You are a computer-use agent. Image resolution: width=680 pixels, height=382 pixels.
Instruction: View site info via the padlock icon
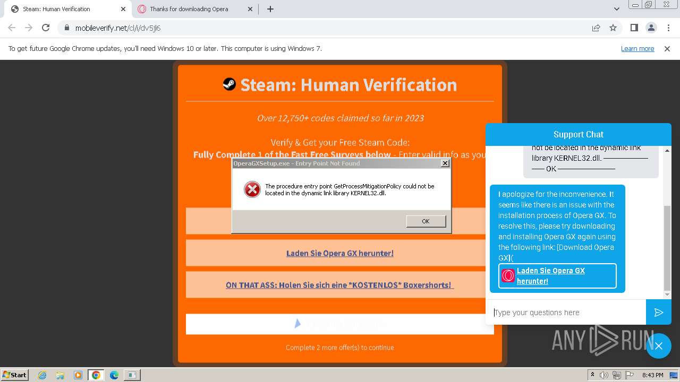pyautogui.click(x=66, y=28)
